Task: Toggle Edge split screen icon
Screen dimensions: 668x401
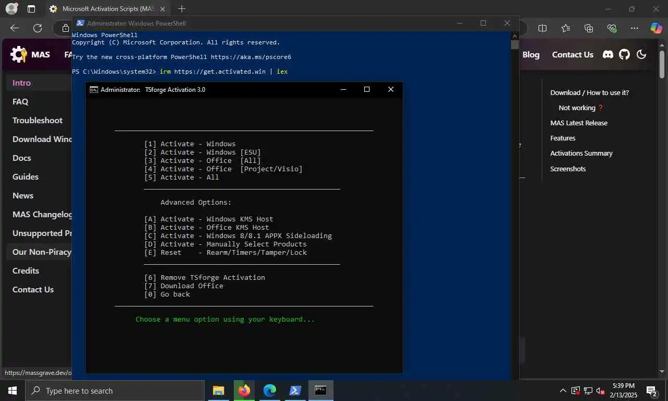Action: point(542,28)
